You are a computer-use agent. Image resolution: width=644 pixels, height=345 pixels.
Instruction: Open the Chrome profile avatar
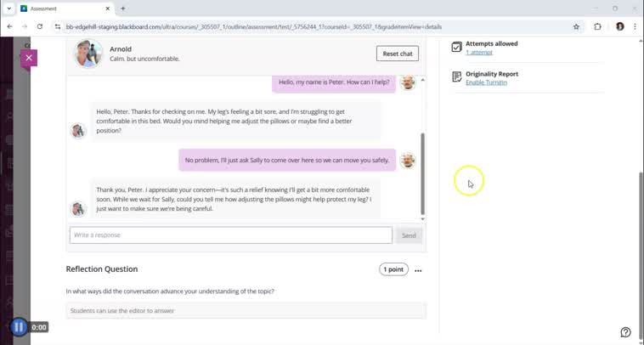(619, 26)
